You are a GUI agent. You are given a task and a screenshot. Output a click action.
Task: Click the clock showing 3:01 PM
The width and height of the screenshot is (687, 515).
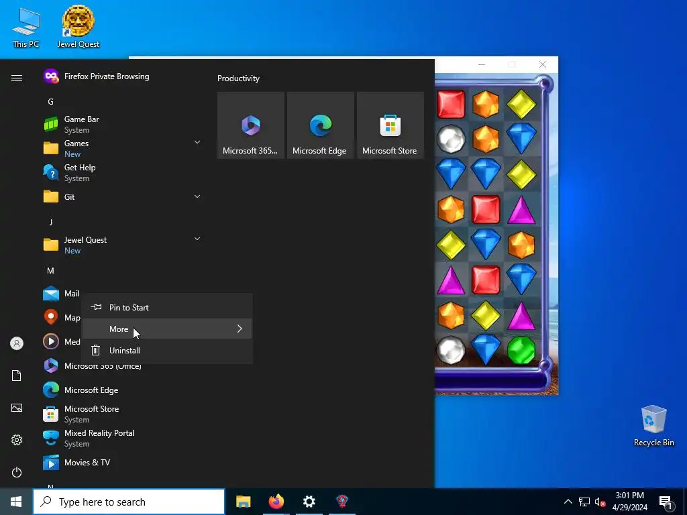pyautogui.click(x=629, y=502)
